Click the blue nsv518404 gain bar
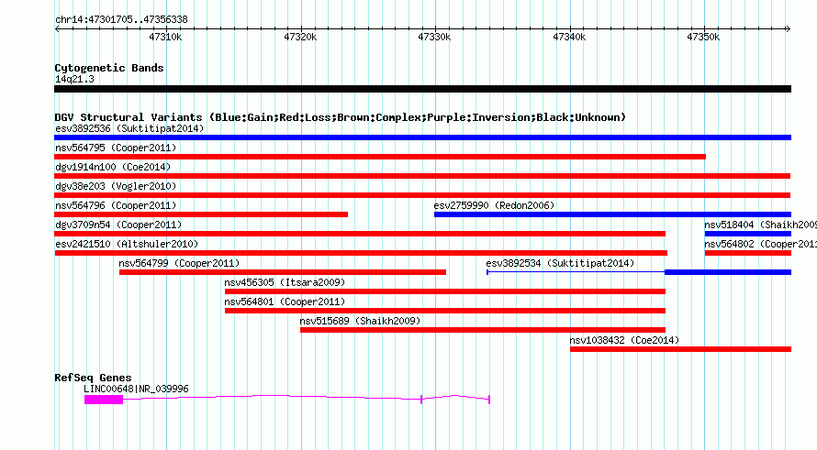 (748, 234)
